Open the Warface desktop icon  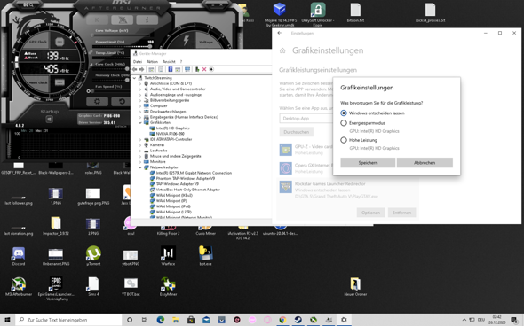coord(168,256)
